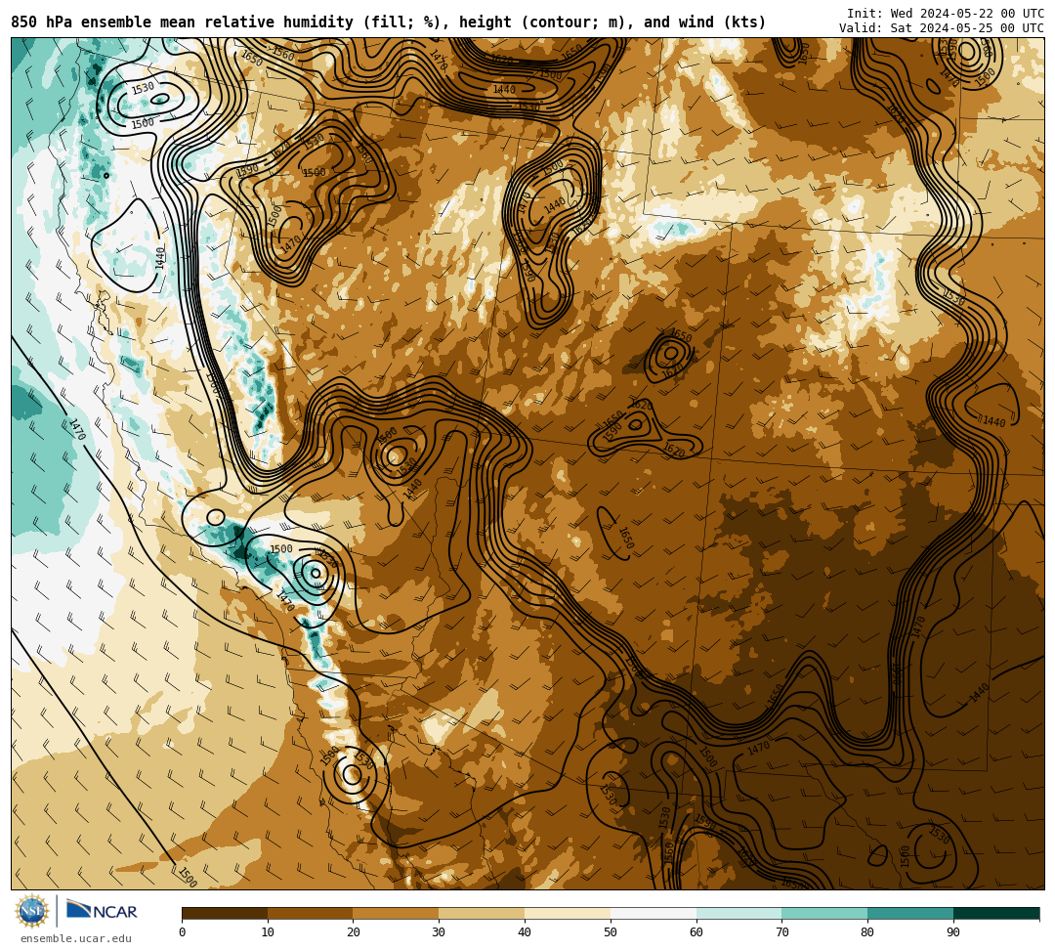Click the colorbar tick label 90

point(953,932)
